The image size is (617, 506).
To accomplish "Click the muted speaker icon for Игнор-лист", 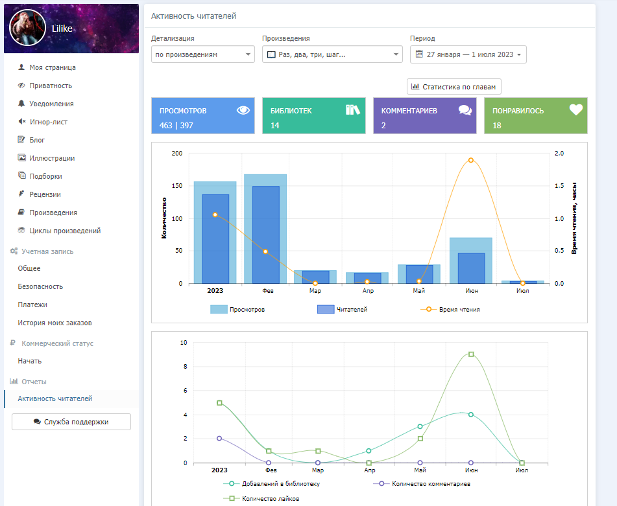I will coord(21,122).
